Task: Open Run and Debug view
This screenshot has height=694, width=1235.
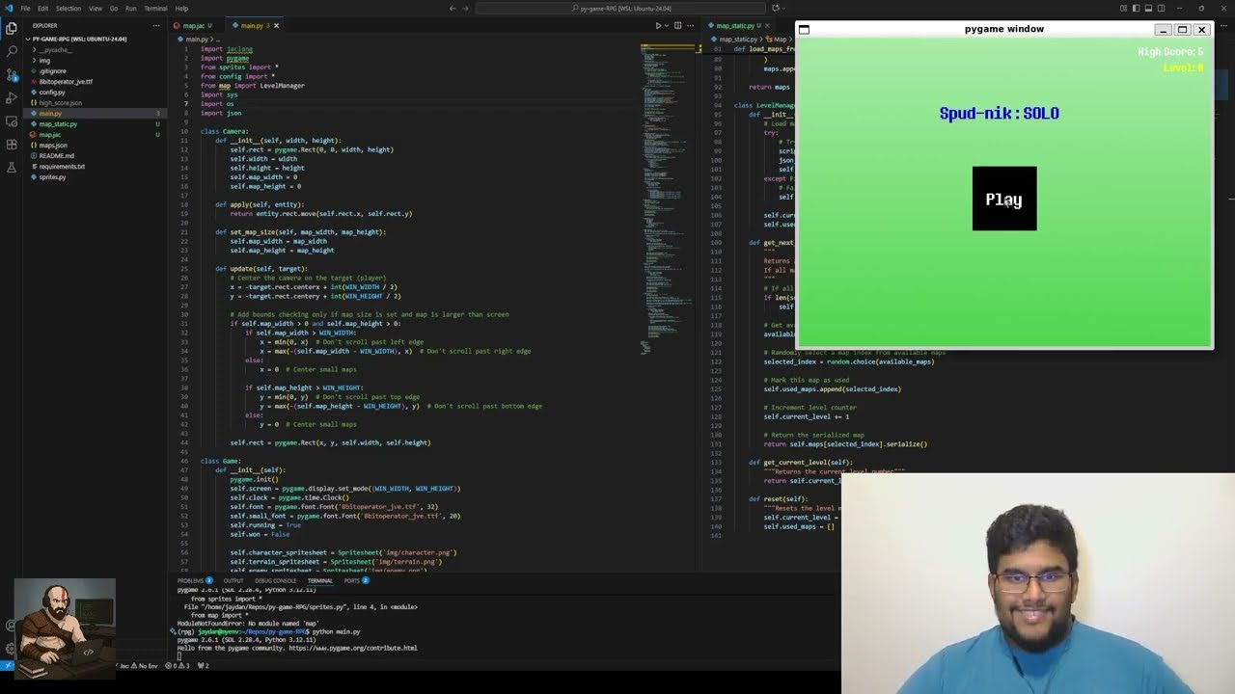Action: 11,97
